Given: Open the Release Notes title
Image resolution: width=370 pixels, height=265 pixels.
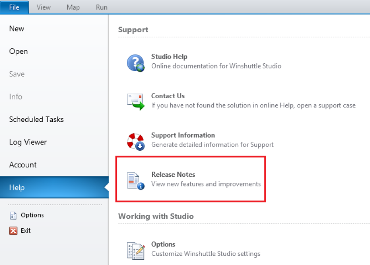Looking at the screenshot, I should point(173,175).
